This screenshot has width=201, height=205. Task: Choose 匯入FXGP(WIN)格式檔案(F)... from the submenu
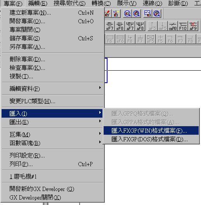tap(151, 130)
